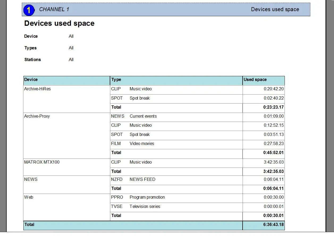
Task: Click the Archive-HiRes device cell
Action: [x=37, y=89]
